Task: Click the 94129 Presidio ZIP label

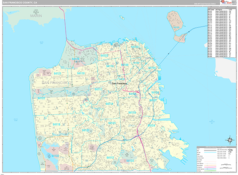Action: point(75,59)
